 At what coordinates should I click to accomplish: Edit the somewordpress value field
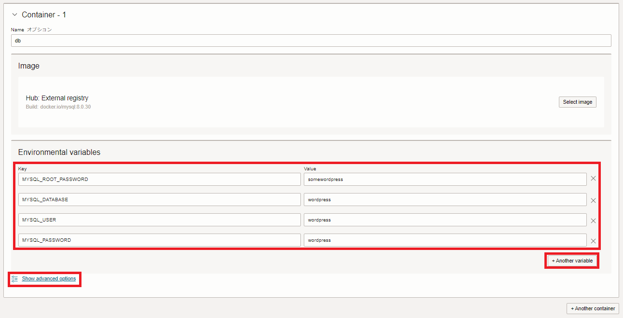coord(445,179)
